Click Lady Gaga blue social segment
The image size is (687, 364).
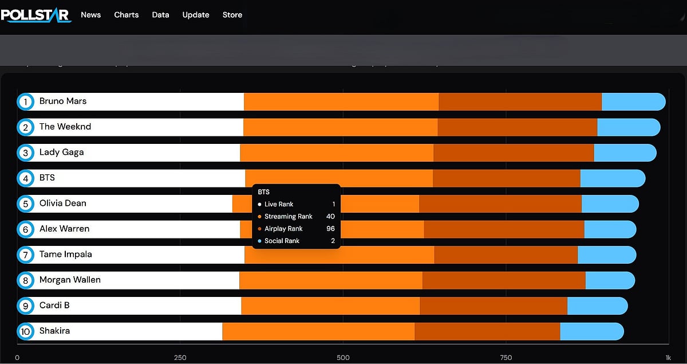coord(625,152)
